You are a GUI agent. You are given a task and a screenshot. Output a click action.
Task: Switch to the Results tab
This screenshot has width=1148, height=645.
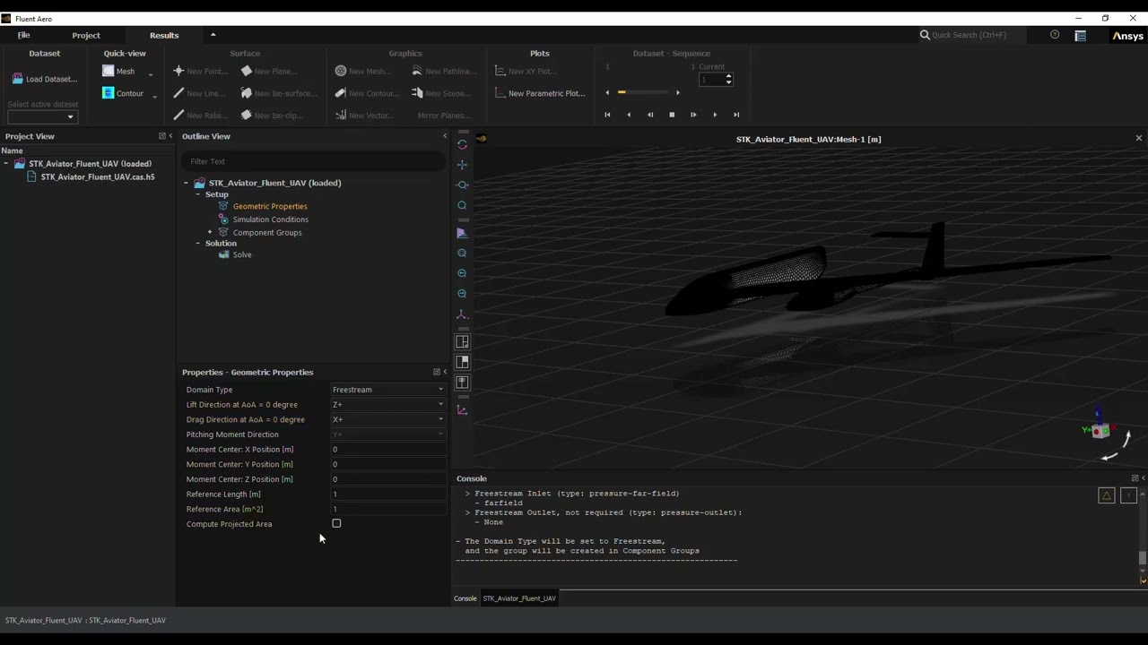click(164, 35)
